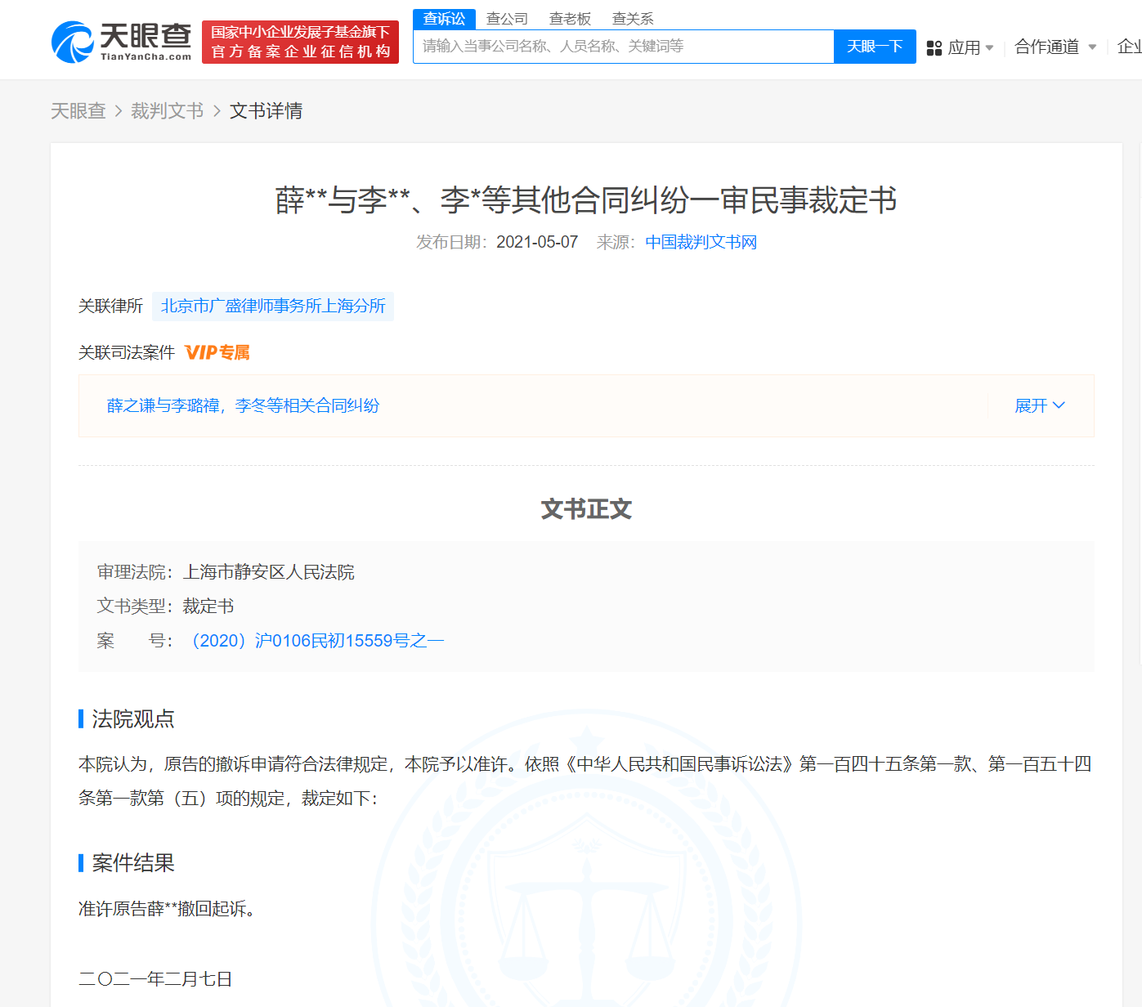Switch to the 查关系 tab
The image size is (1142, 1007).
(633, 19)
